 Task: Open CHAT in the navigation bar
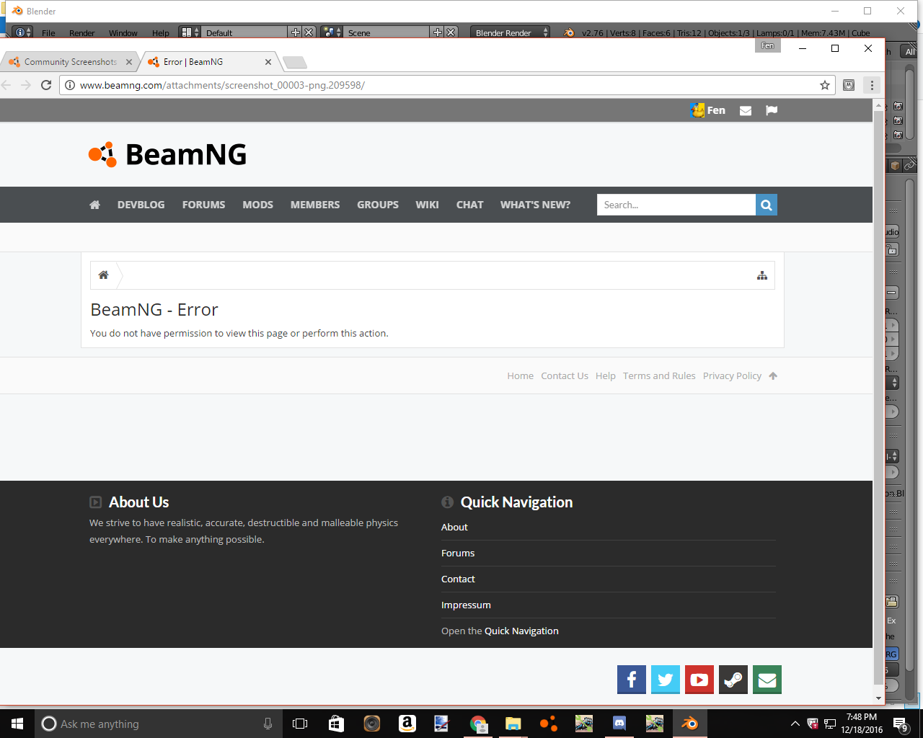470,205
